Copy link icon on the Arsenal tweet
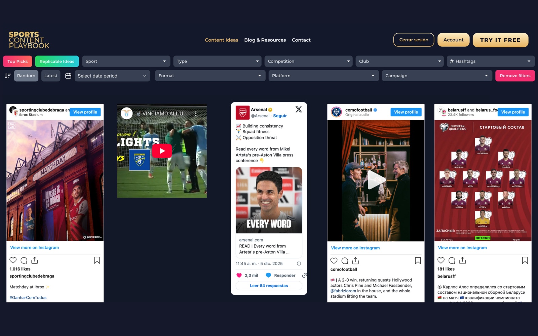This screenshot has width=538, height=336. pyautogui.click(x=304, y=275)
